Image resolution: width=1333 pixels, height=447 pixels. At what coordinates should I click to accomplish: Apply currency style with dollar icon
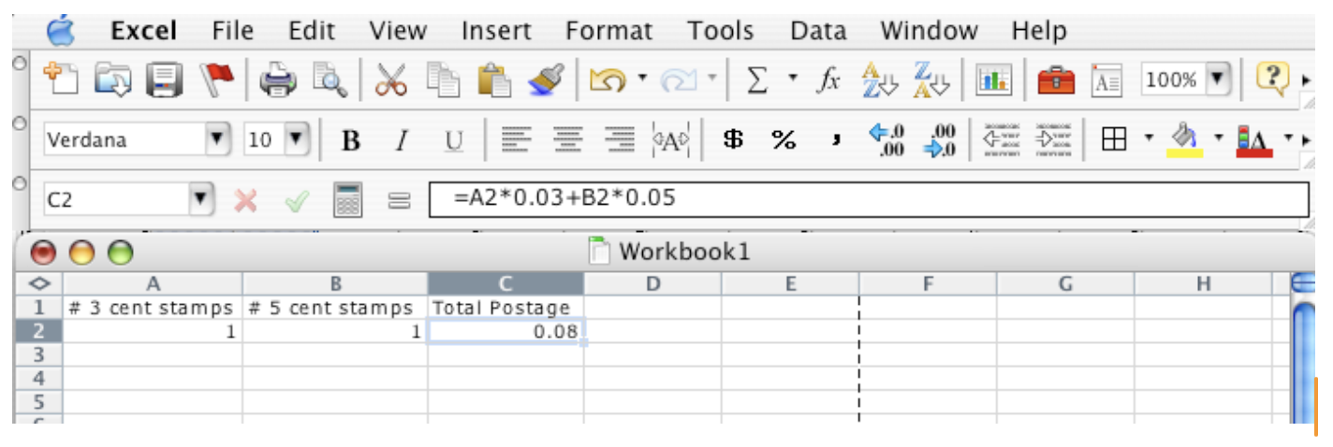735,140
